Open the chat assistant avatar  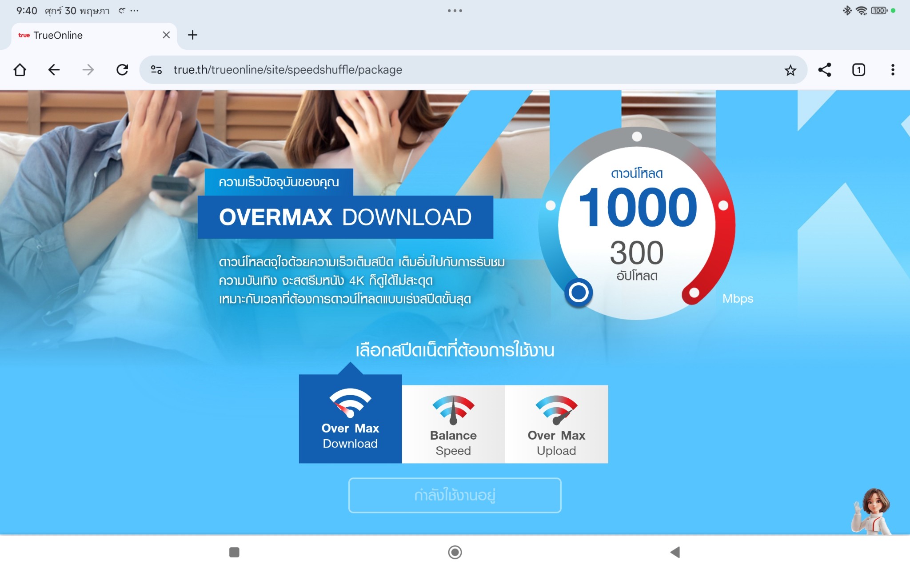pyautogui.click(x=872, y=511)
